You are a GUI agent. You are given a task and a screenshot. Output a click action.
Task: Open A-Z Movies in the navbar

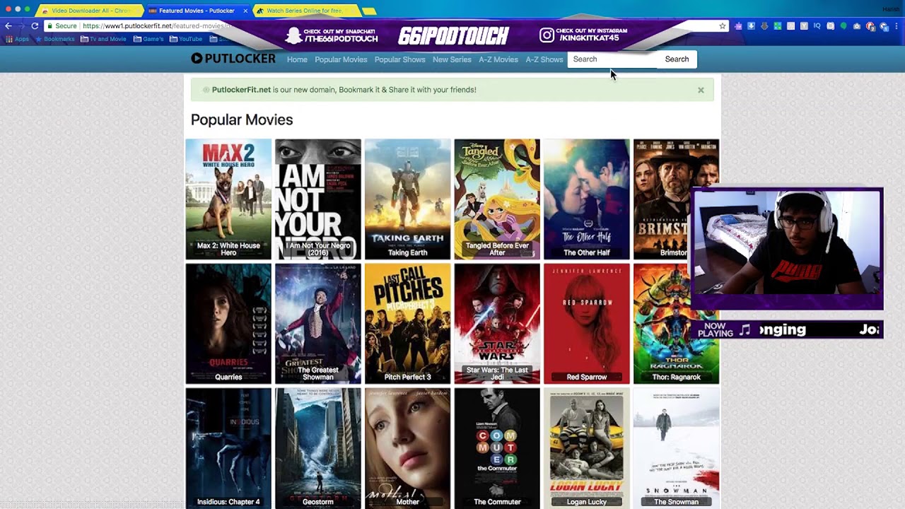pos(498,59)
